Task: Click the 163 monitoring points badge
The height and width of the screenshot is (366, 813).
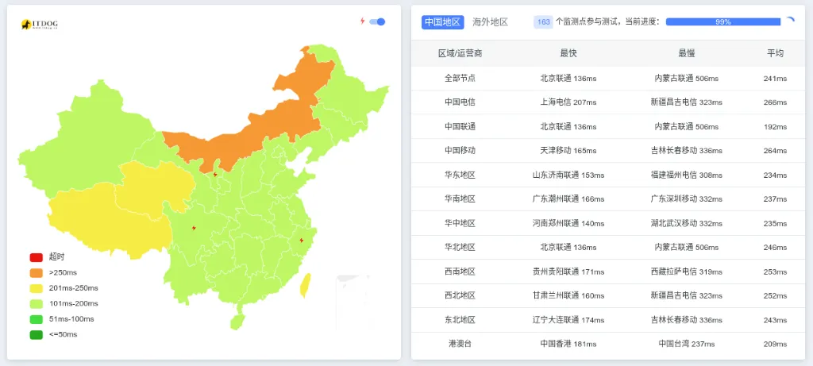Action: [544, 22]
